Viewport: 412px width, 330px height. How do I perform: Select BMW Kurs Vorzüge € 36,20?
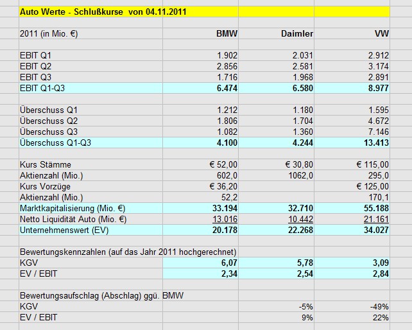pos(223,186)
